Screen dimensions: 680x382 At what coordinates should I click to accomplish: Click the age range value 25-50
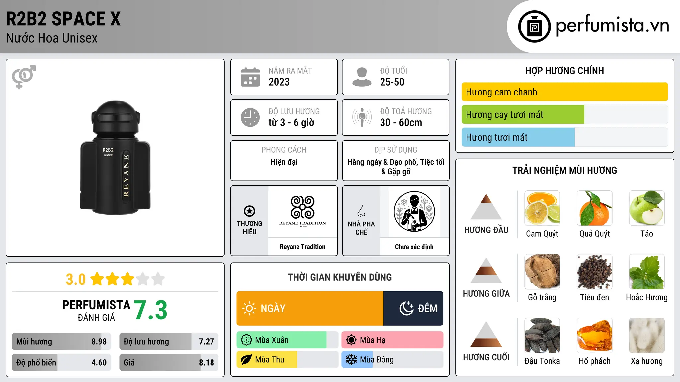pyautogui.click(x=392, y=82)
